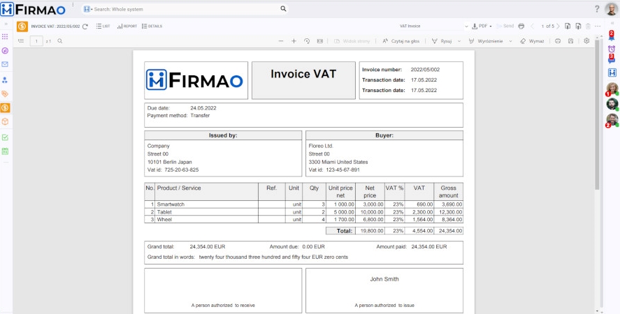Switch to the LIST view
This screenshot has height=314, width=620.
103,26
